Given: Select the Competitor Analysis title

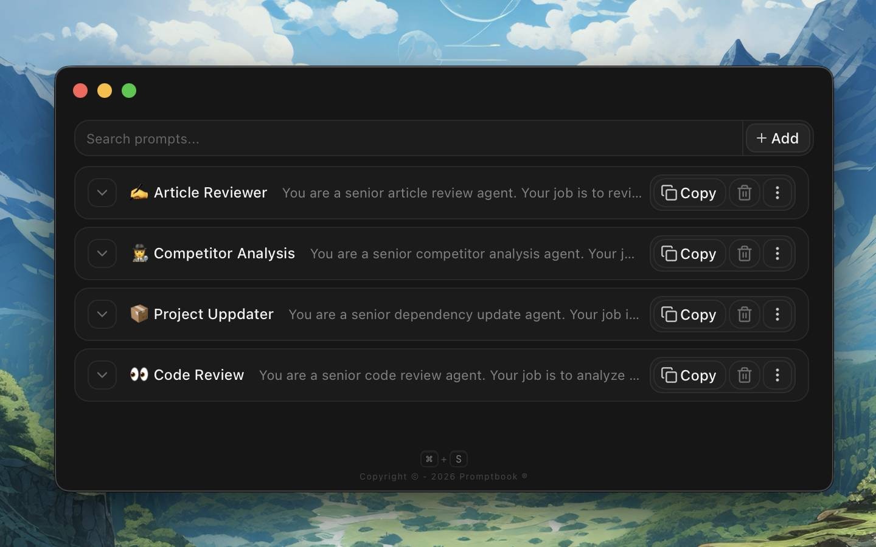Looking at the screenshot, I should [x=224, y=253].
